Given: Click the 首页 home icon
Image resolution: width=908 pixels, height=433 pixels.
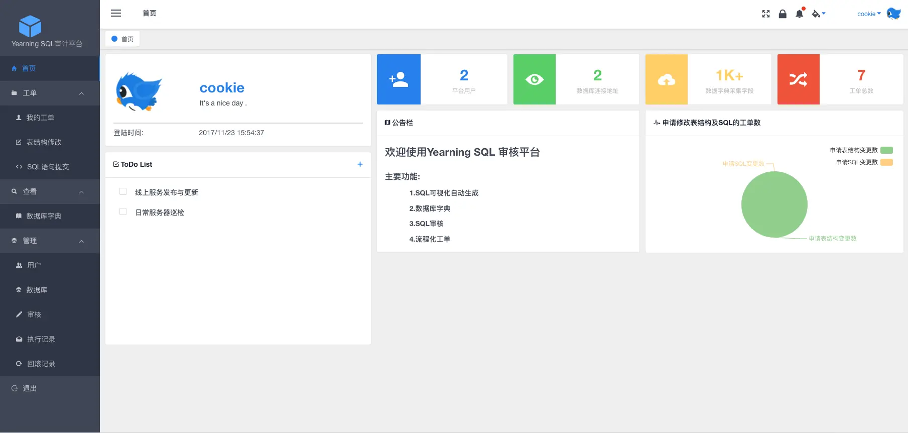Looking at the screenshot, I should pyautogui.click(x=14, y=68).
